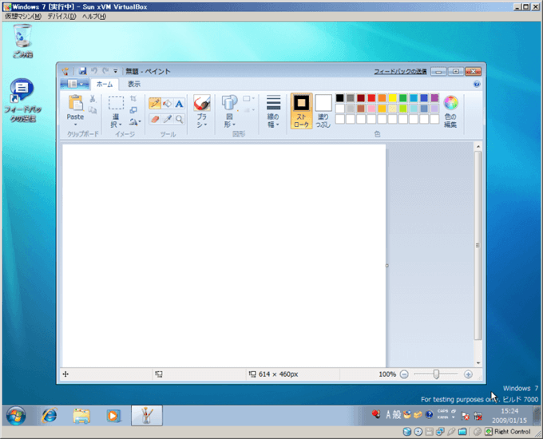Activate the fill color (塗りつぶし) box
The width and height of the screenshot is (543, 439).
click(x=323, y=110)
